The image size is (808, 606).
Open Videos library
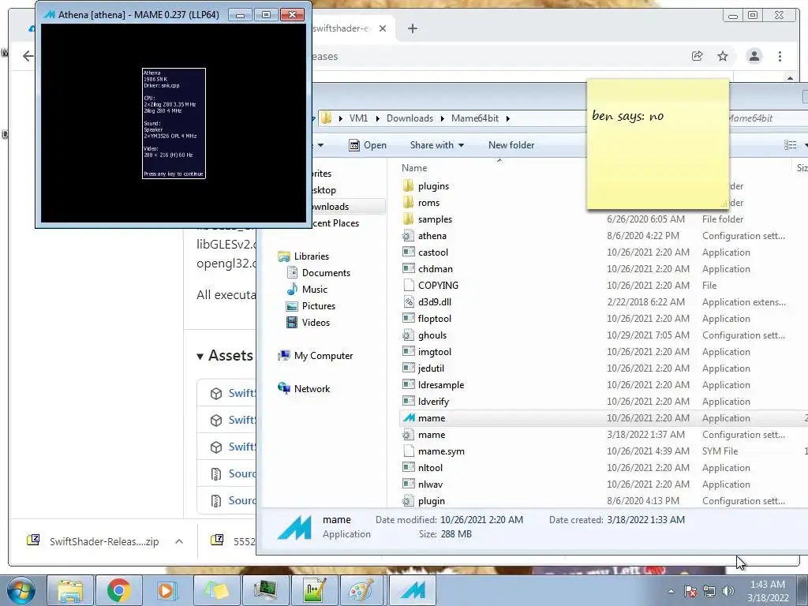pyautogui.click(x=316, y=323)
